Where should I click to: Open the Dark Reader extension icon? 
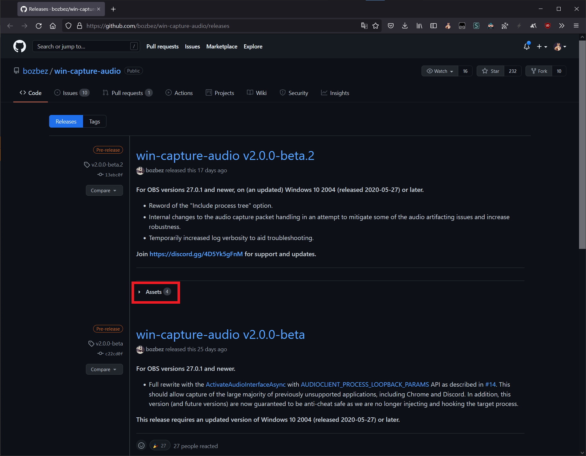pyautogui.click(x=491, y=26)
